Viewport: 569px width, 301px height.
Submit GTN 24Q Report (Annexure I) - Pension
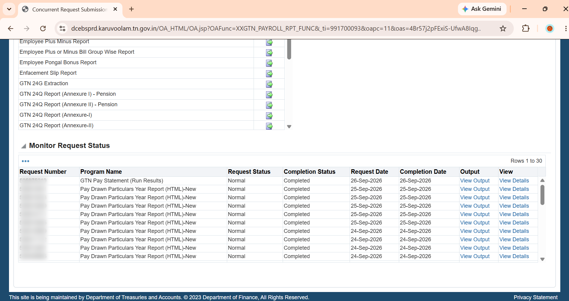coord(269,95)
